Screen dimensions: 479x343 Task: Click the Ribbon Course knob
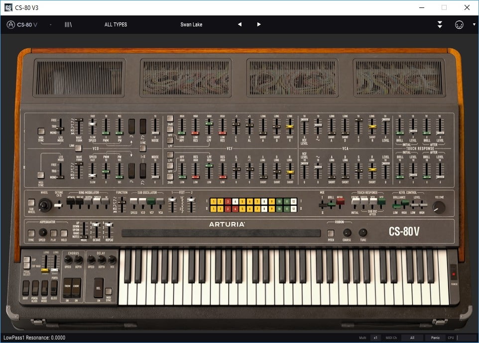click(x=347, y=232)
